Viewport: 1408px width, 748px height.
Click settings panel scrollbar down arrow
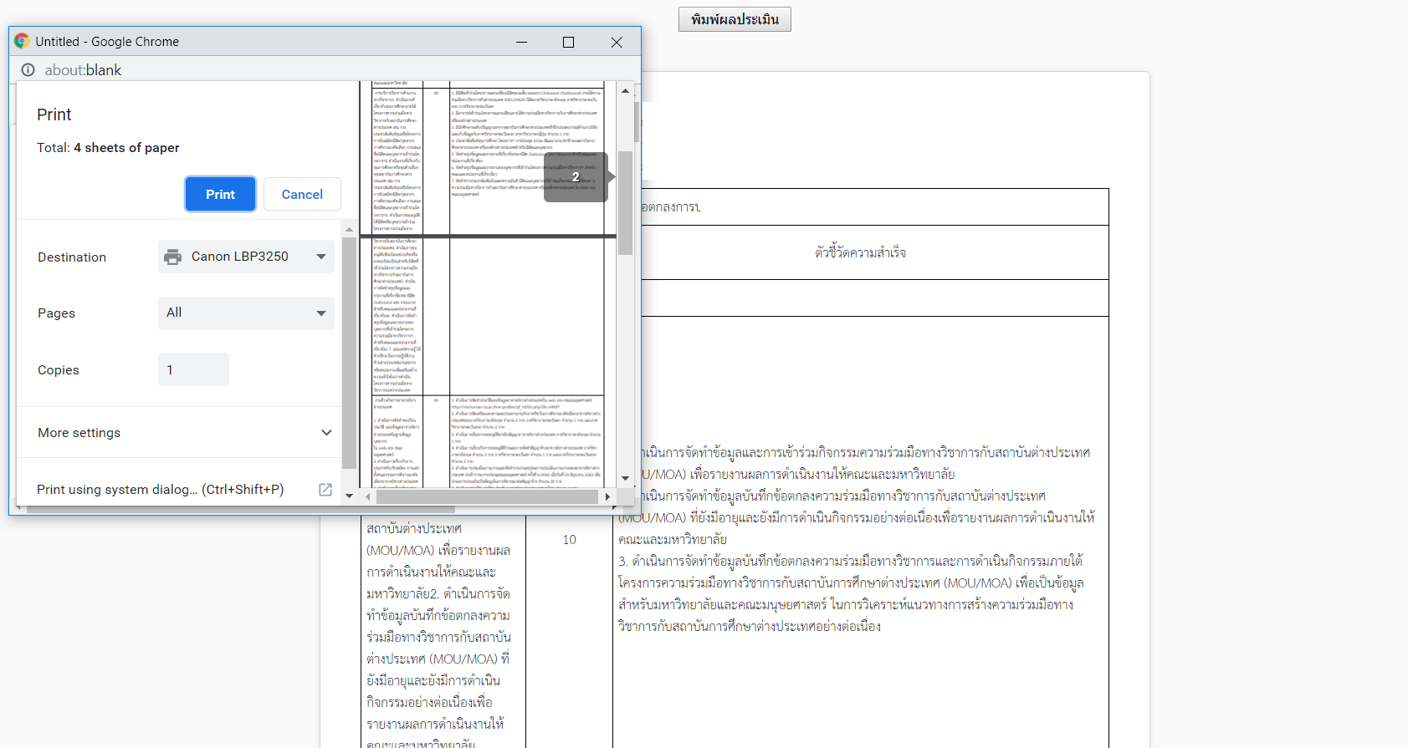click(x=349, y=496)
